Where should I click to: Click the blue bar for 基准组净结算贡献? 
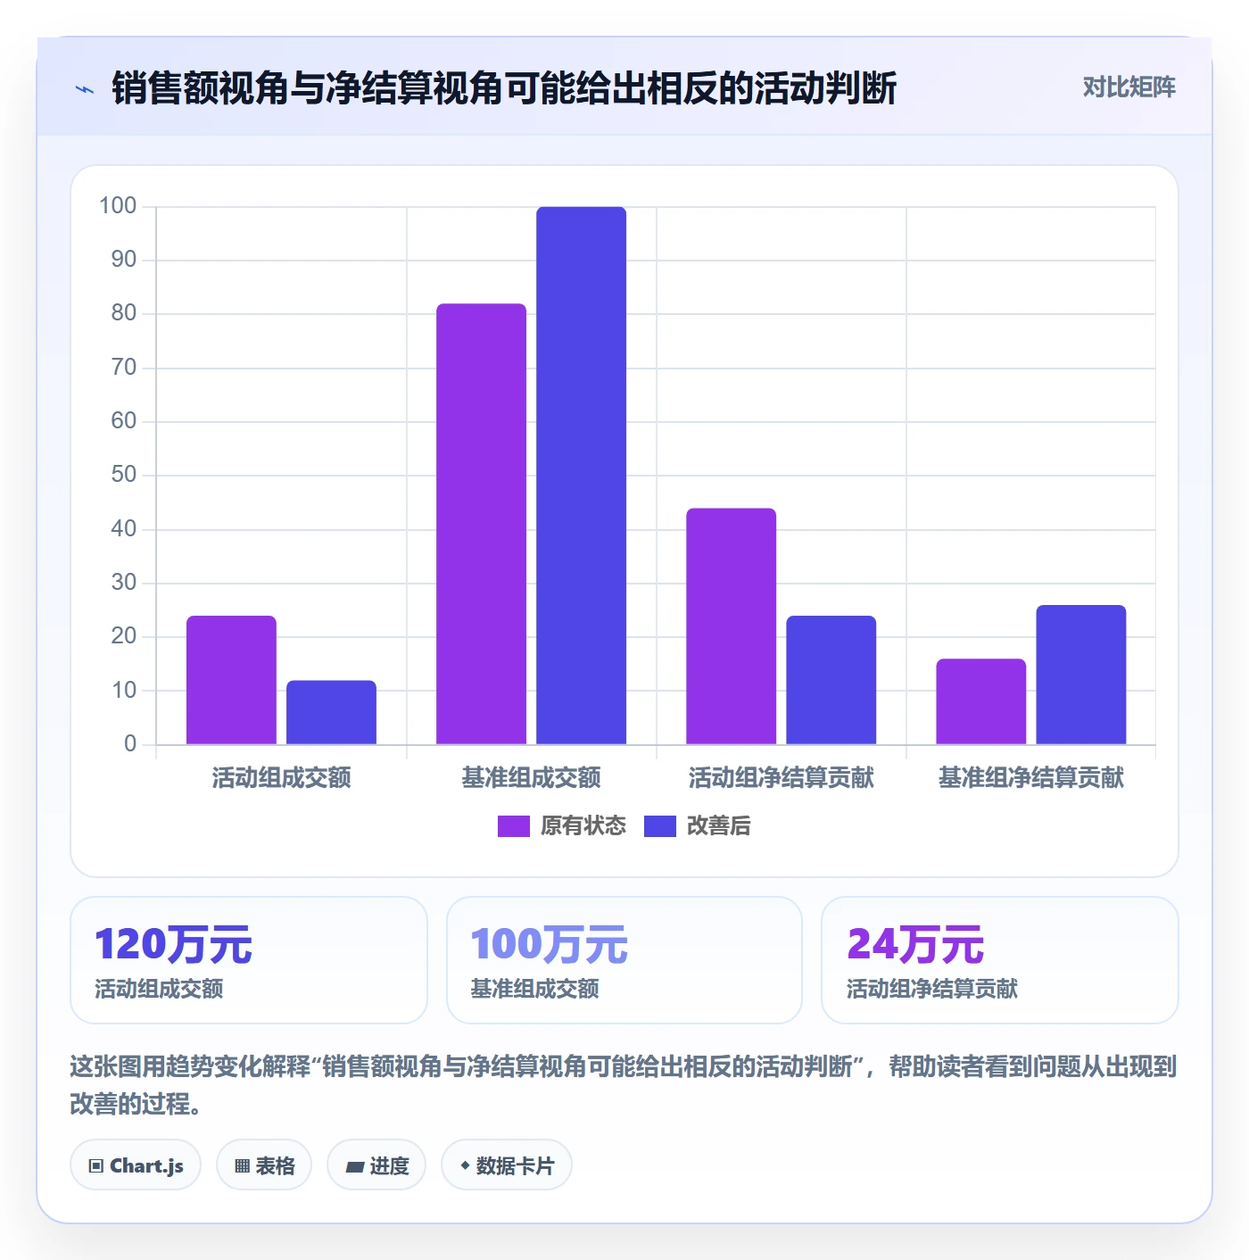tap(1080, 675)
